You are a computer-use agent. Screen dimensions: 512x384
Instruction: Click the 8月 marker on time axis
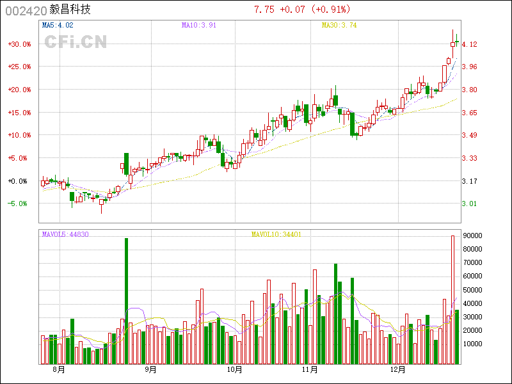pyautogui.click(x=59, y=369)
